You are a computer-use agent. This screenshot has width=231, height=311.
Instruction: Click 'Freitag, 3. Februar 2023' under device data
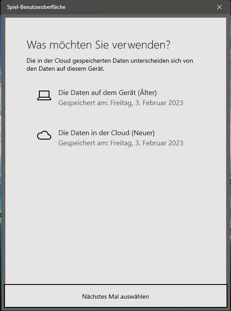tap(147, 103)
